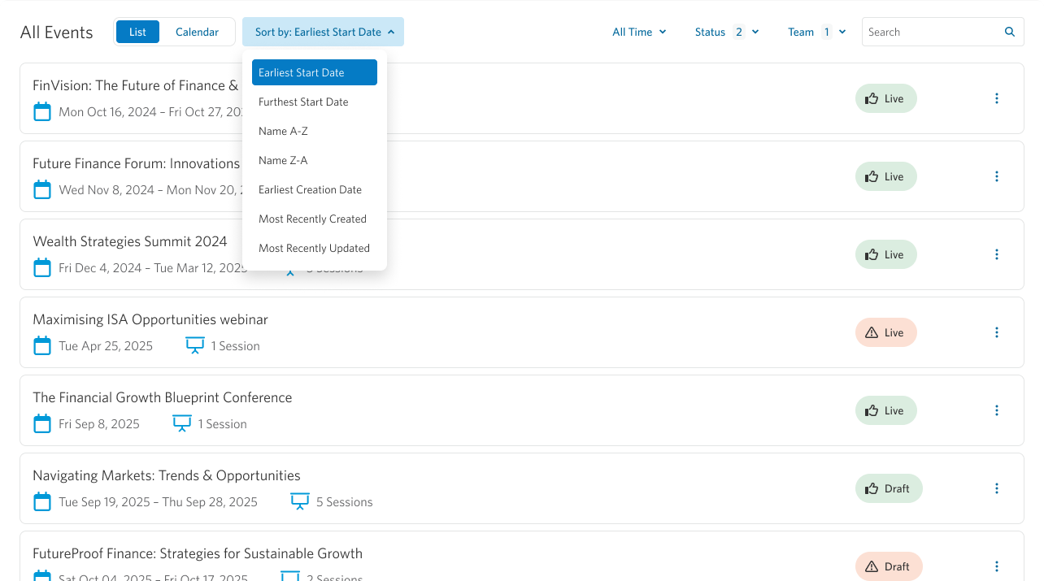Open the All Time filter dropdown
This screenshot has width=1044, height=581.
639,33
